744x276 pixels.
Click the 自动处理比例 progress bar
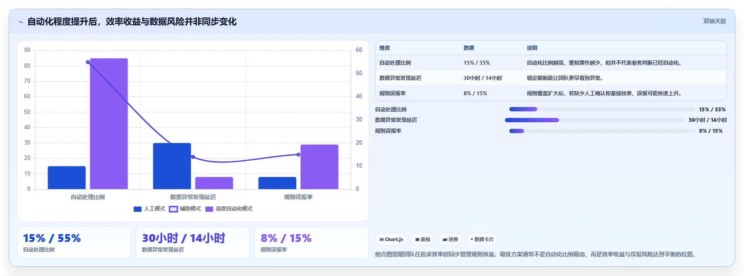coord(602,109)
